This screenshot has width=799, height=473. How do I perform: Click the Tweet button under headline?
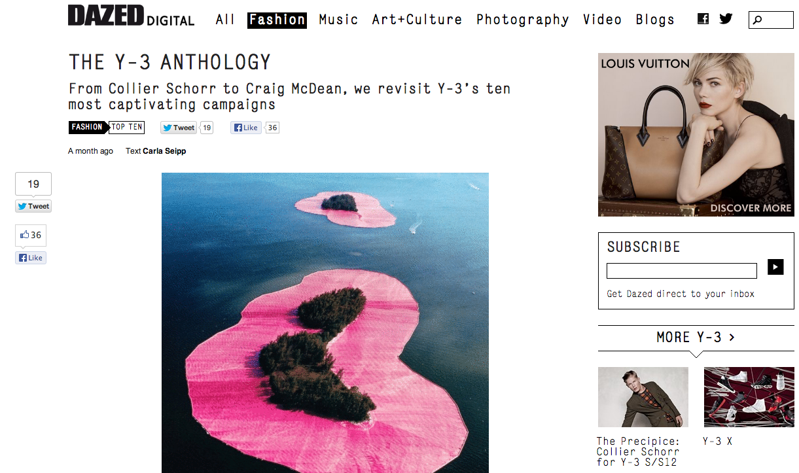pos(179,128)
